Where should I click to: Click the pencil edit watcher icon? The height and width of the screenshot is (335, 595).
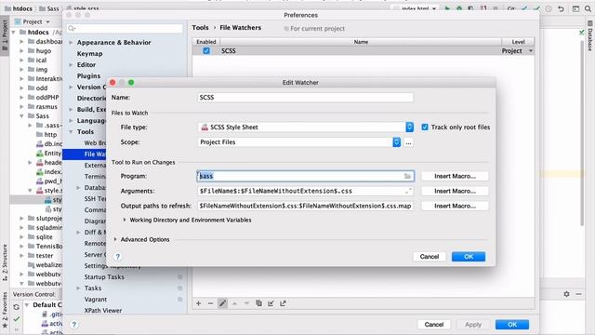[x=223, y=303]
